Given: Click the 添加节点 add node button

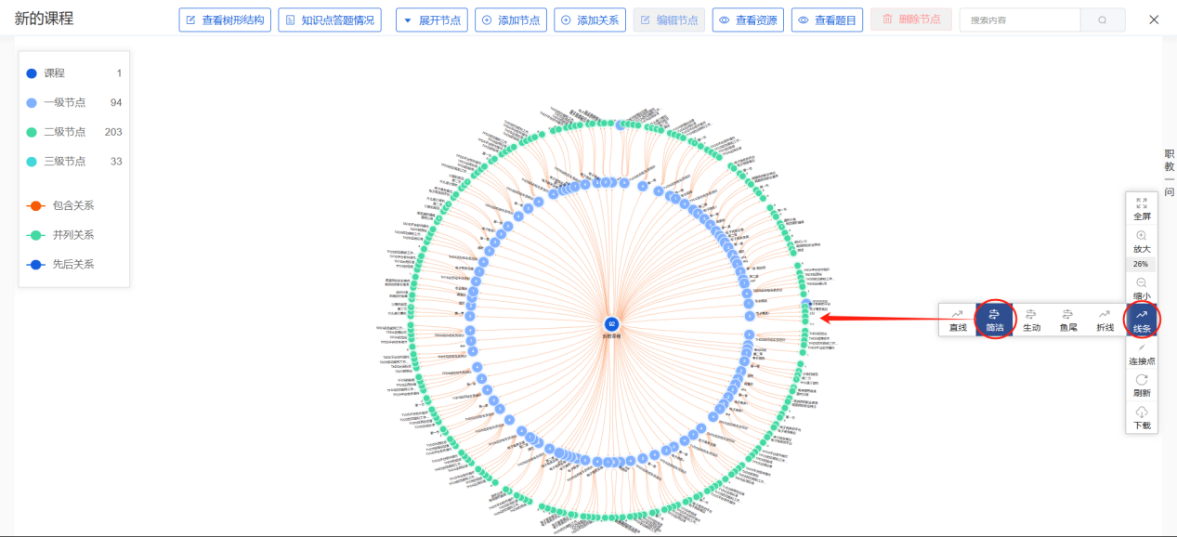Looking at the screenshot, I should 510,20.
